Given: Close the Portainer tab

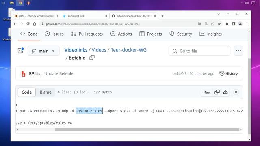Looking at the screenshot, I should pos(106,16).
